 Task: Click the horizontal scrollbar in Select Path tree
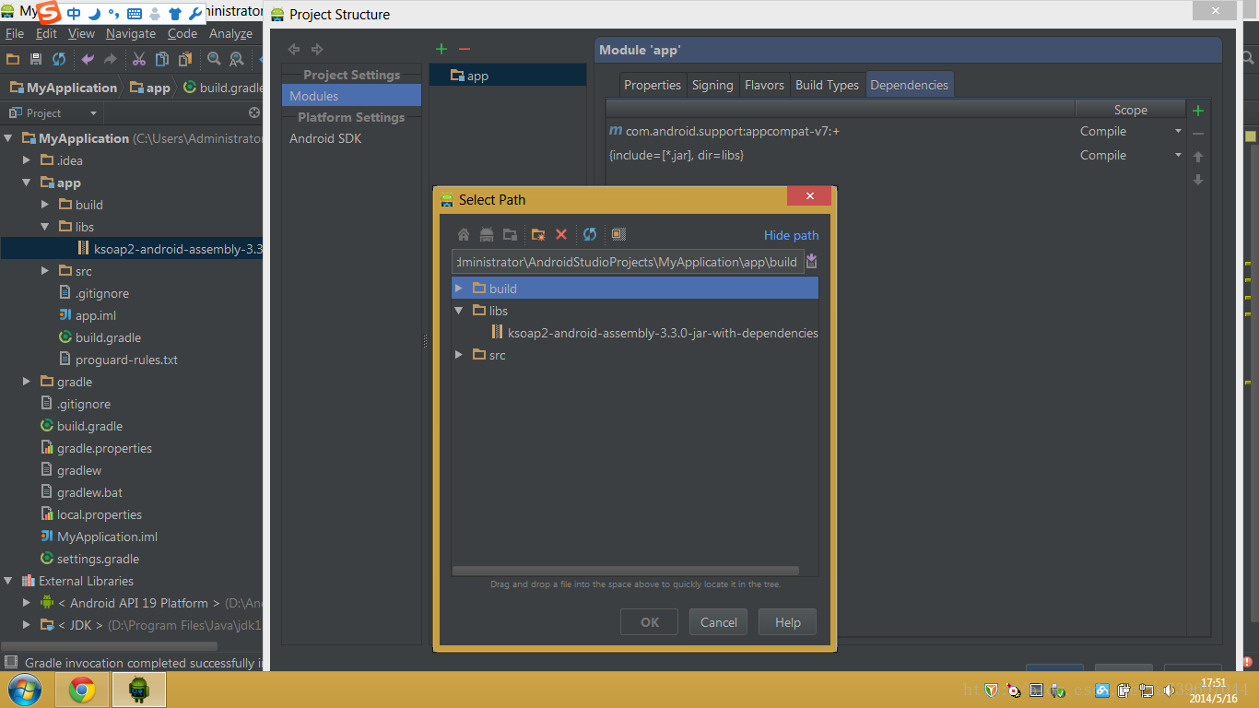(x=626, y=571)
